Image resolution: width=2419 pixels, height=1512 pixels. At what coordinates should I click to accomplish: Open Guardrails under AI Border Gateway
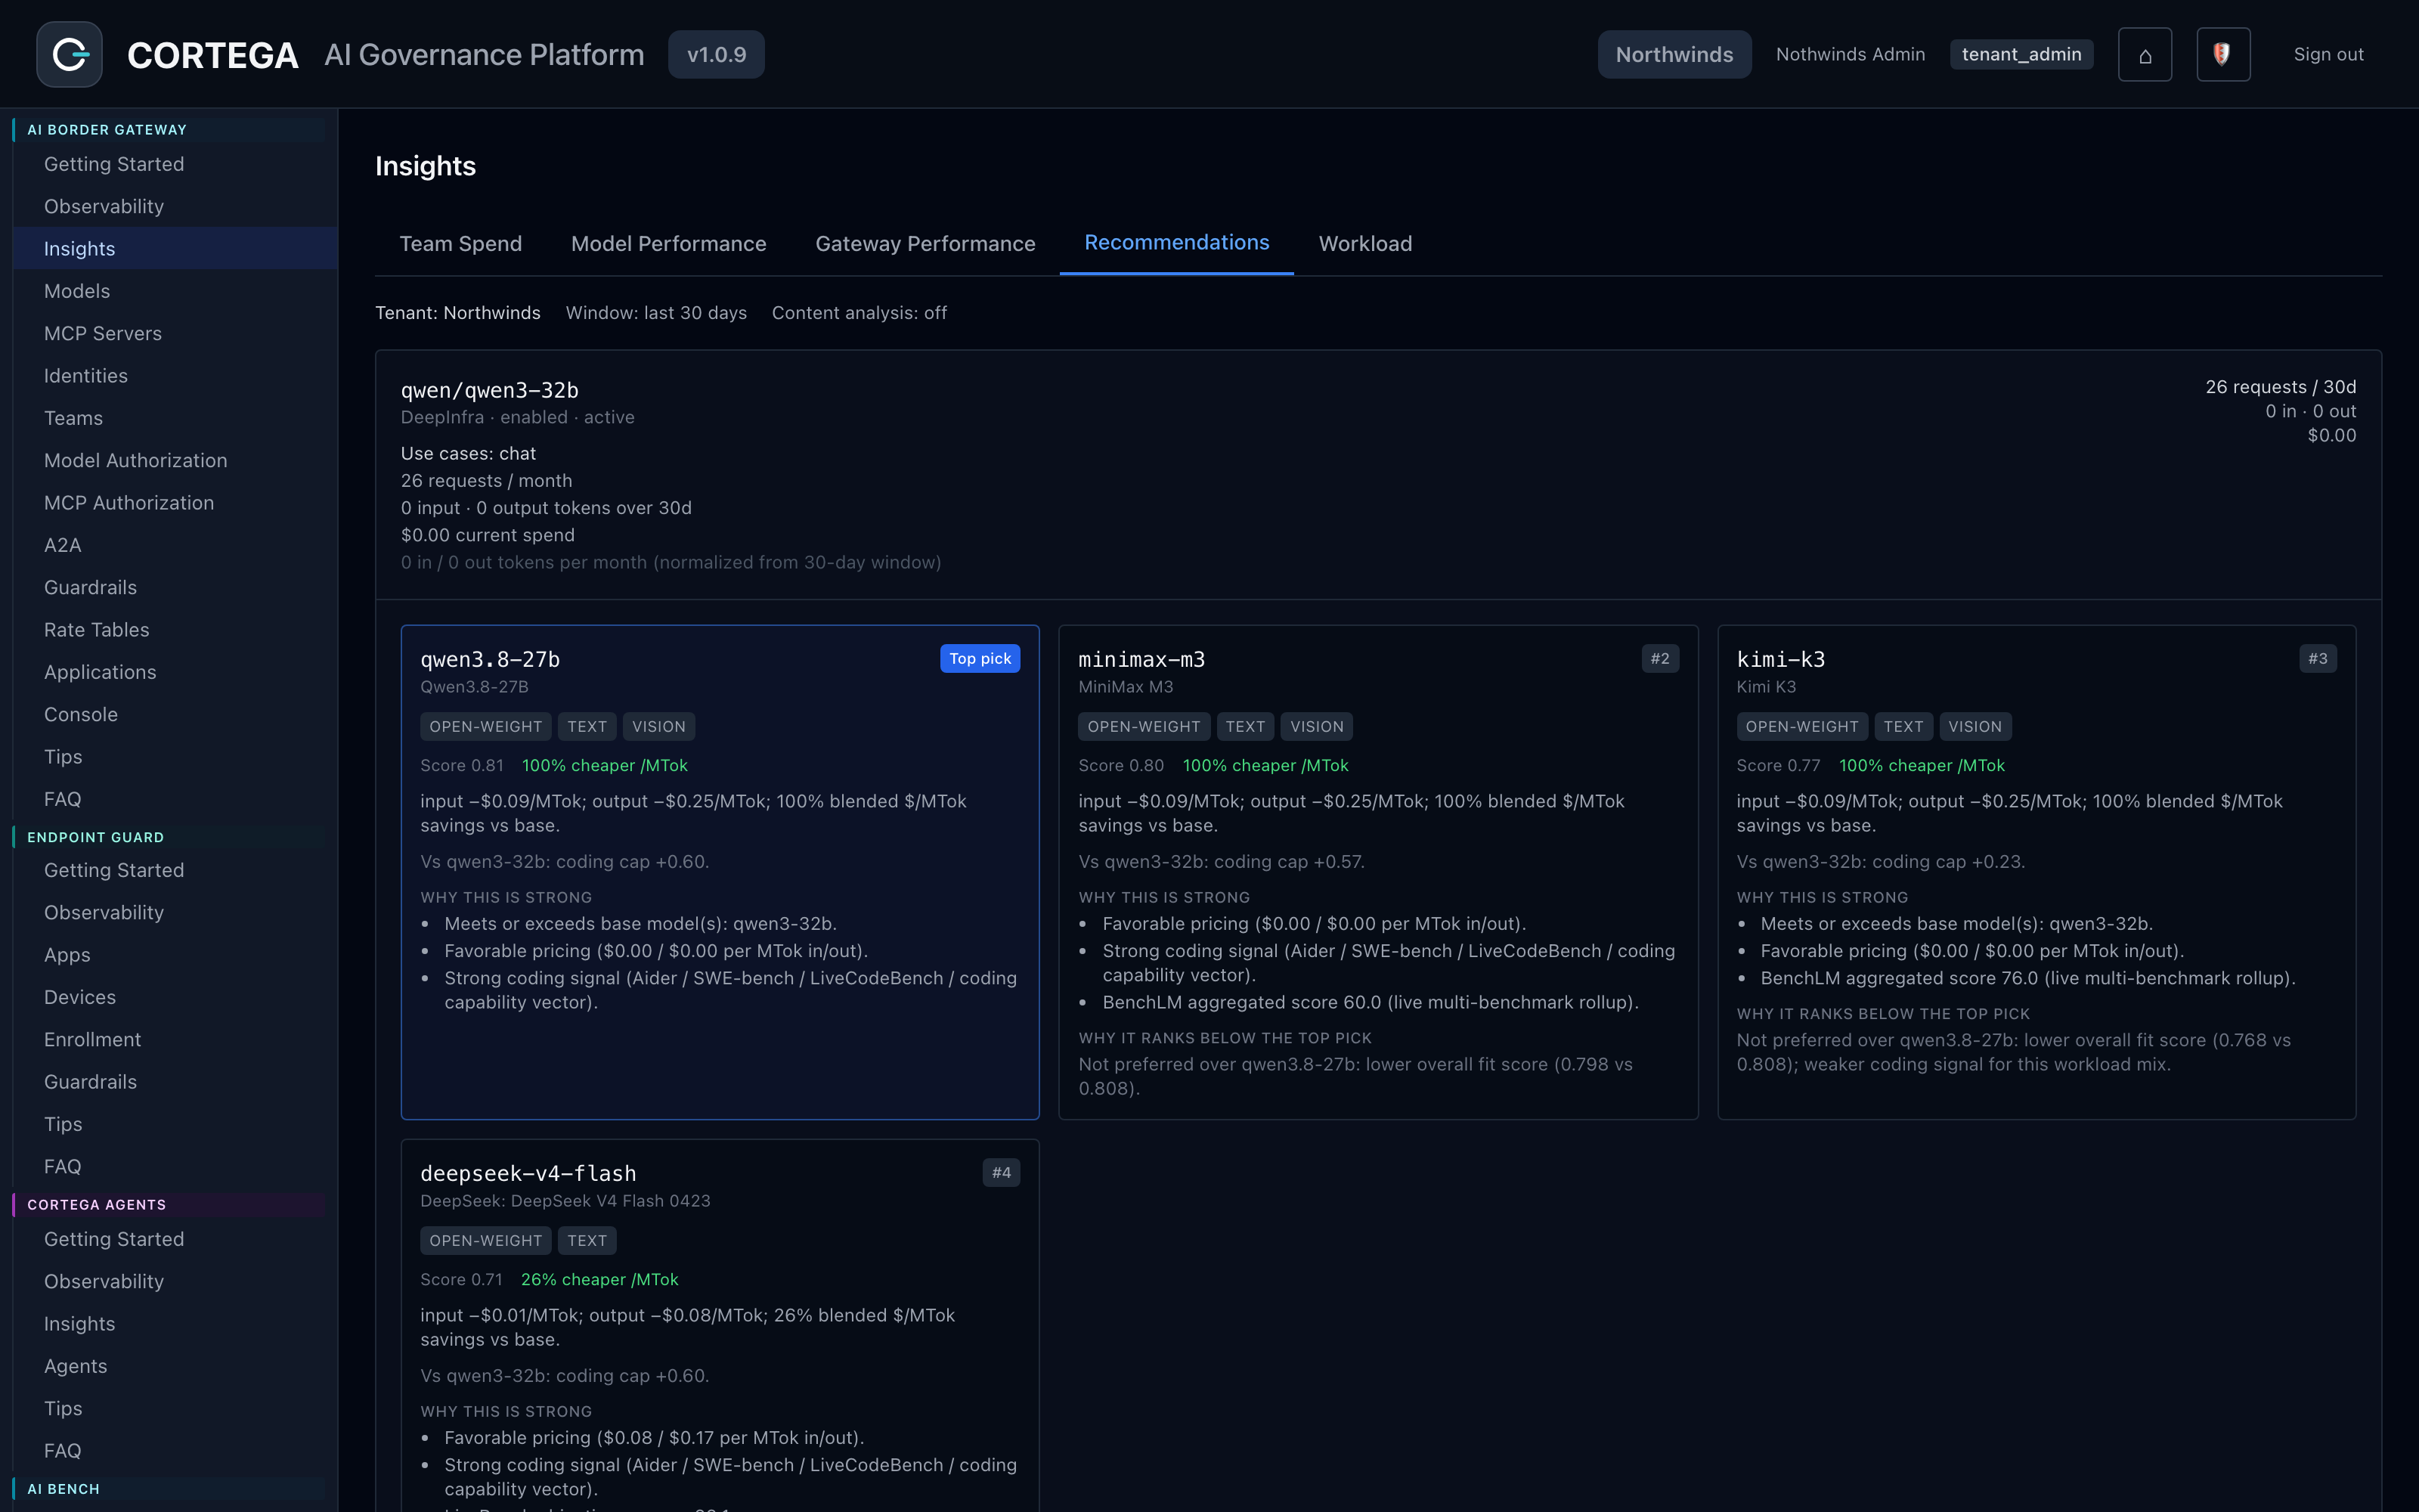(175, 587)
